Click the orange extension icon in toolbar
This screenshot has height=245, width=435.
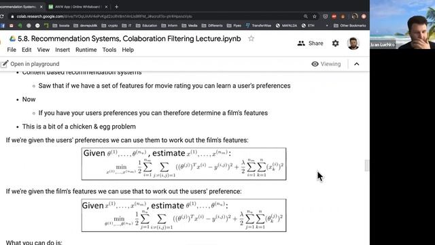pyautogui.click(x=343, y=16)
